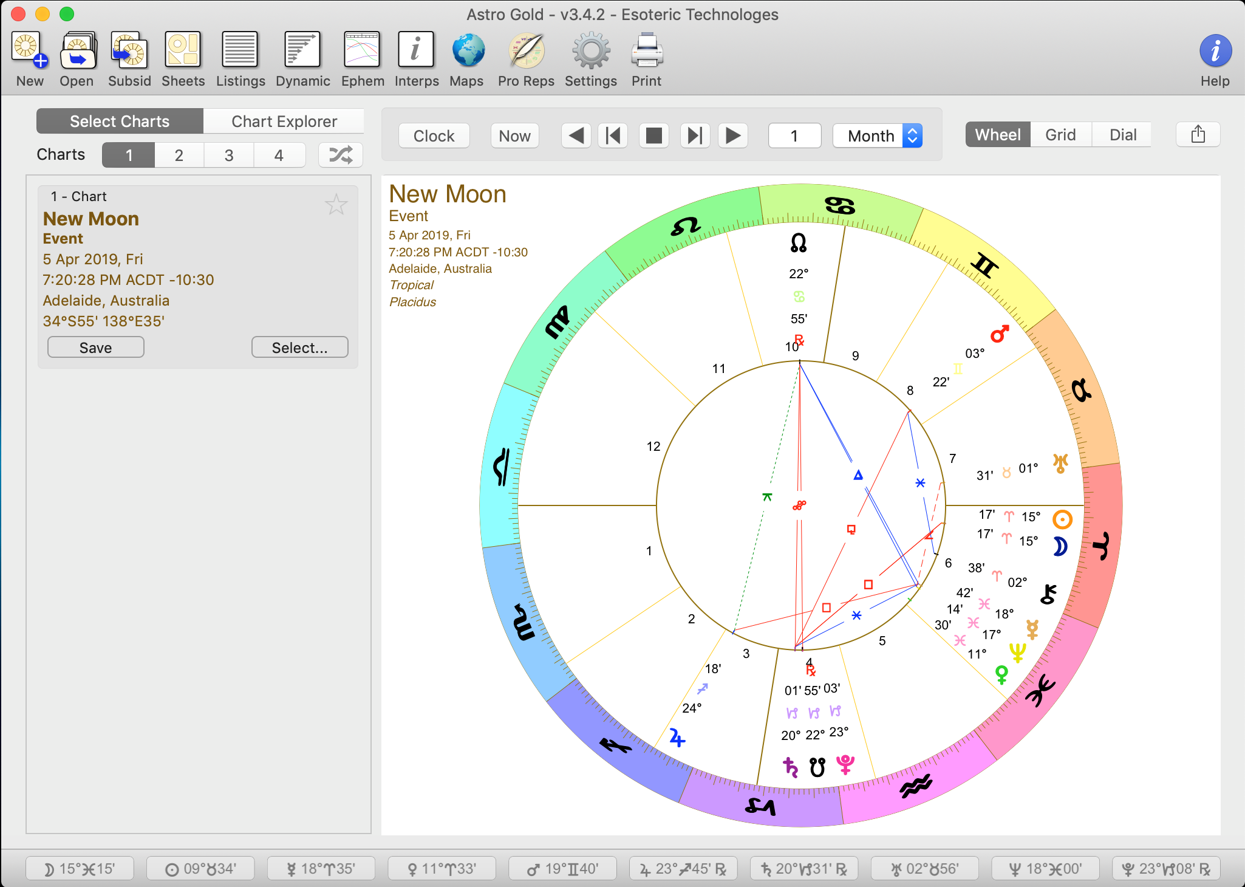Open Interps interpretations icon
Viewport: 1245px width, 887px height.
coord(416,50)
